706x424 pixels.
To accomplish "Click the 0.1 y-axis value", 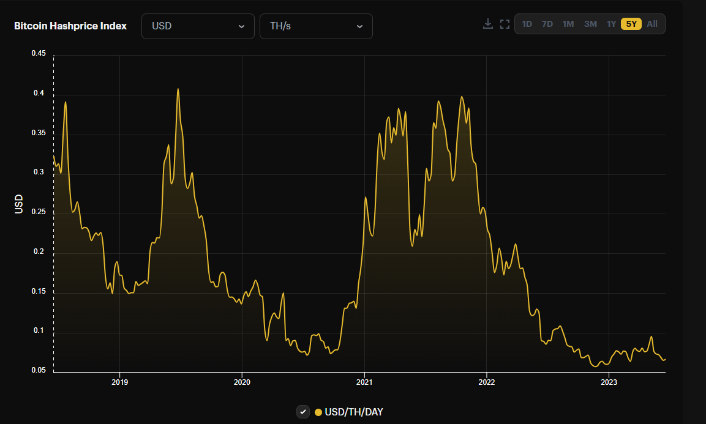I will pos(39,330).
